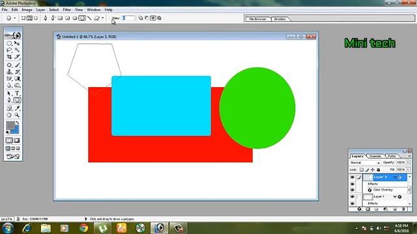The width and height of the screenshot is (417, 234).
Task: Open geometry options arrow beside Custom Shape
Action: click(102, 18)
